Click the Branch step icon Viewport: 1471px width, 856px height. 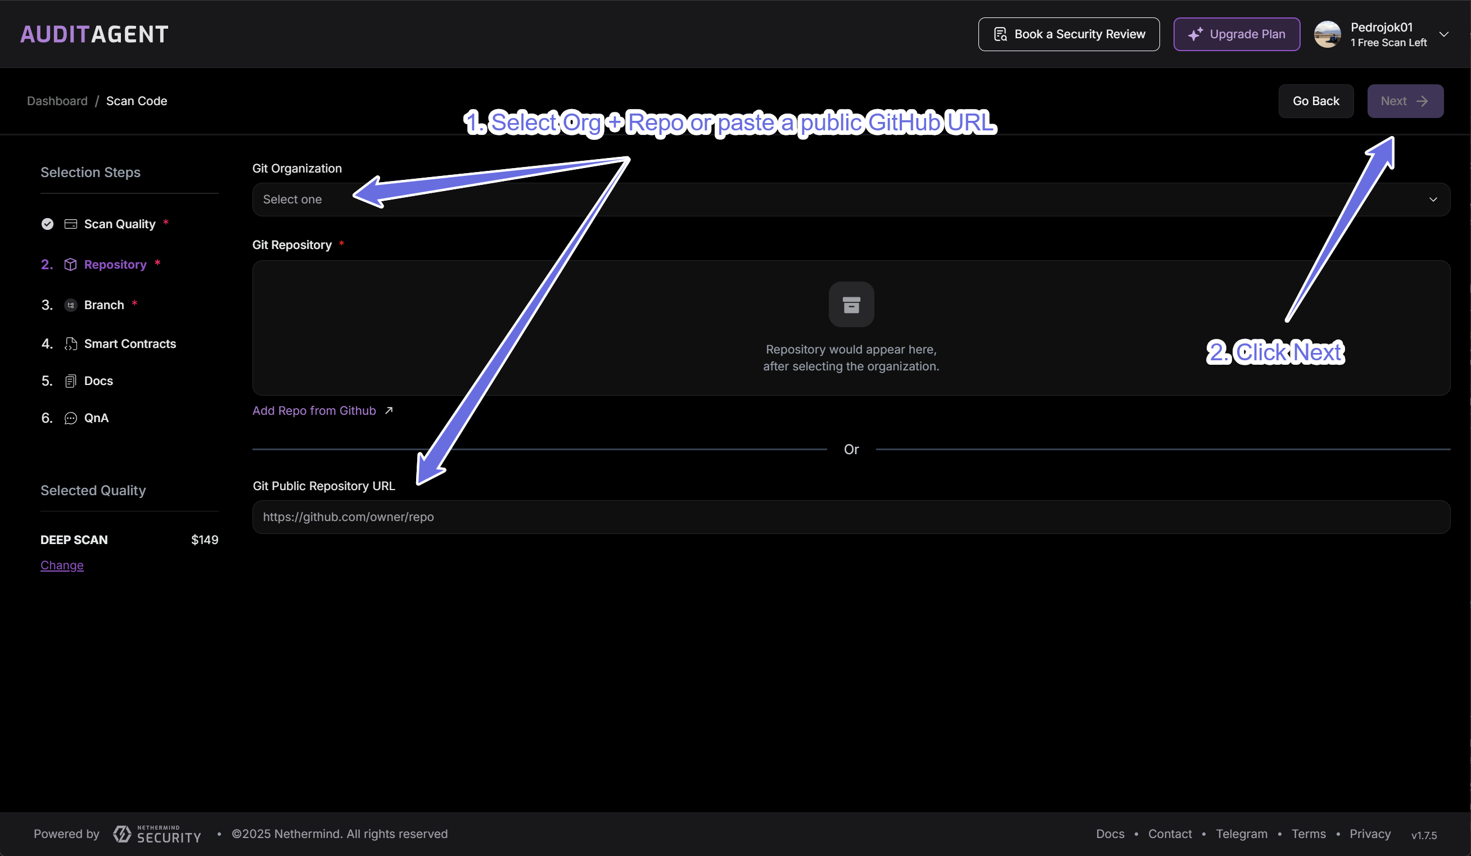point(71,305)
